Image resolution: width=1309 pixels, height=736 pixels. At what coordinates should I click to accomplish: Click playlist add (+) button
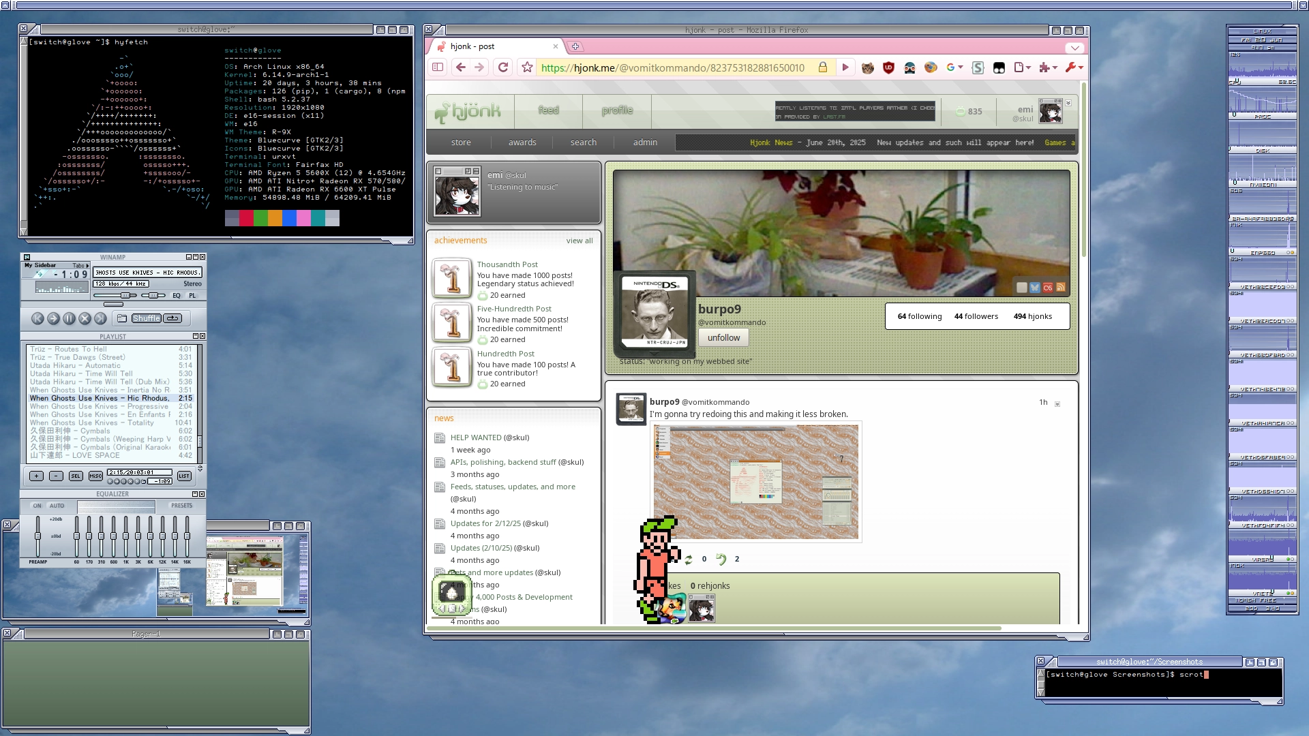37,476
